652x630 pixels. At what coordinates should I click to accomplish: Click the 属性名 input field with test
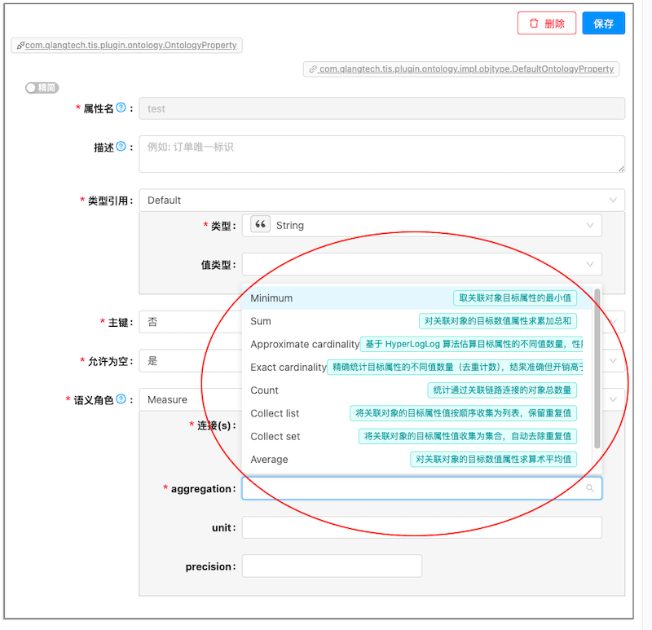click(381, 108)
